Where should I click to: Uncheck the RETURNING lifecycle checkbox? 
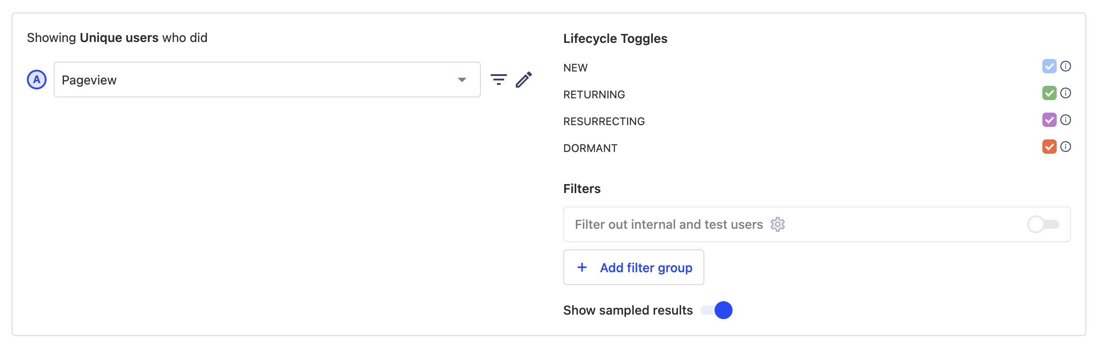(x=1049, y=93)
